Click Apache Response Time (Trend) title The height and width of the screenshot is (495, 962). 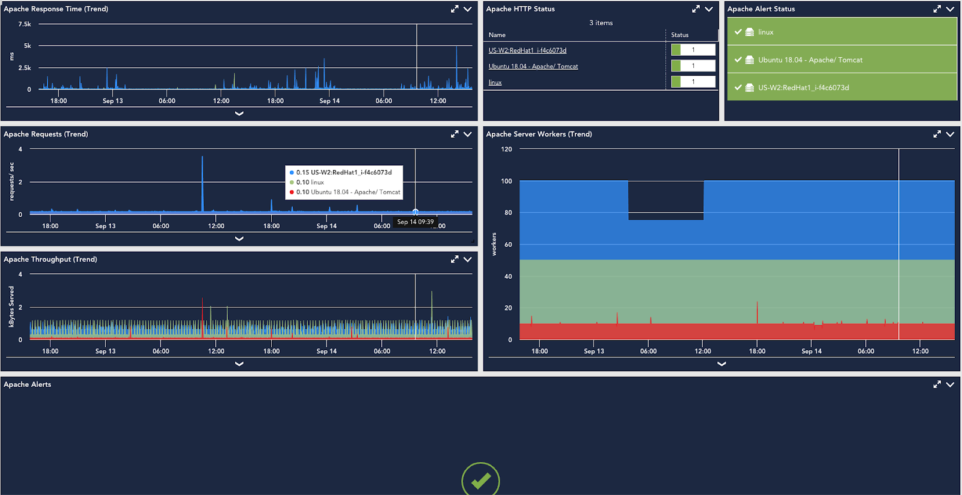pos(56,9)
